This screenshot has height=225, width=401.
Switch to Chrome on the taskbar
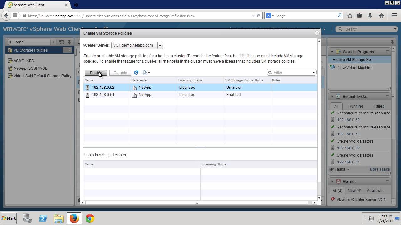(90, 218)
